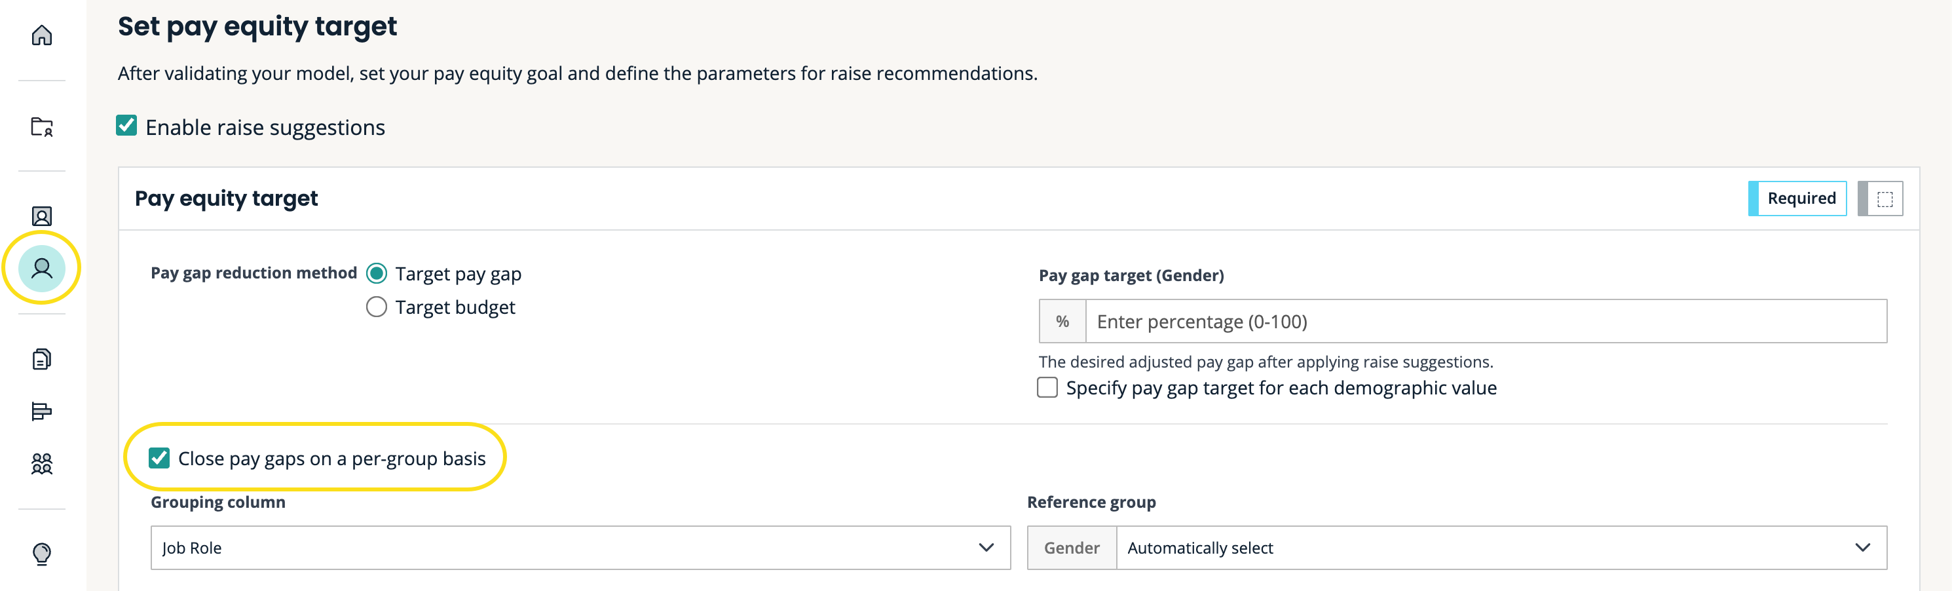Viewport: 1952px width, 591px height.
Task: Click the Pay equity target section header
Action: (227, 199)
